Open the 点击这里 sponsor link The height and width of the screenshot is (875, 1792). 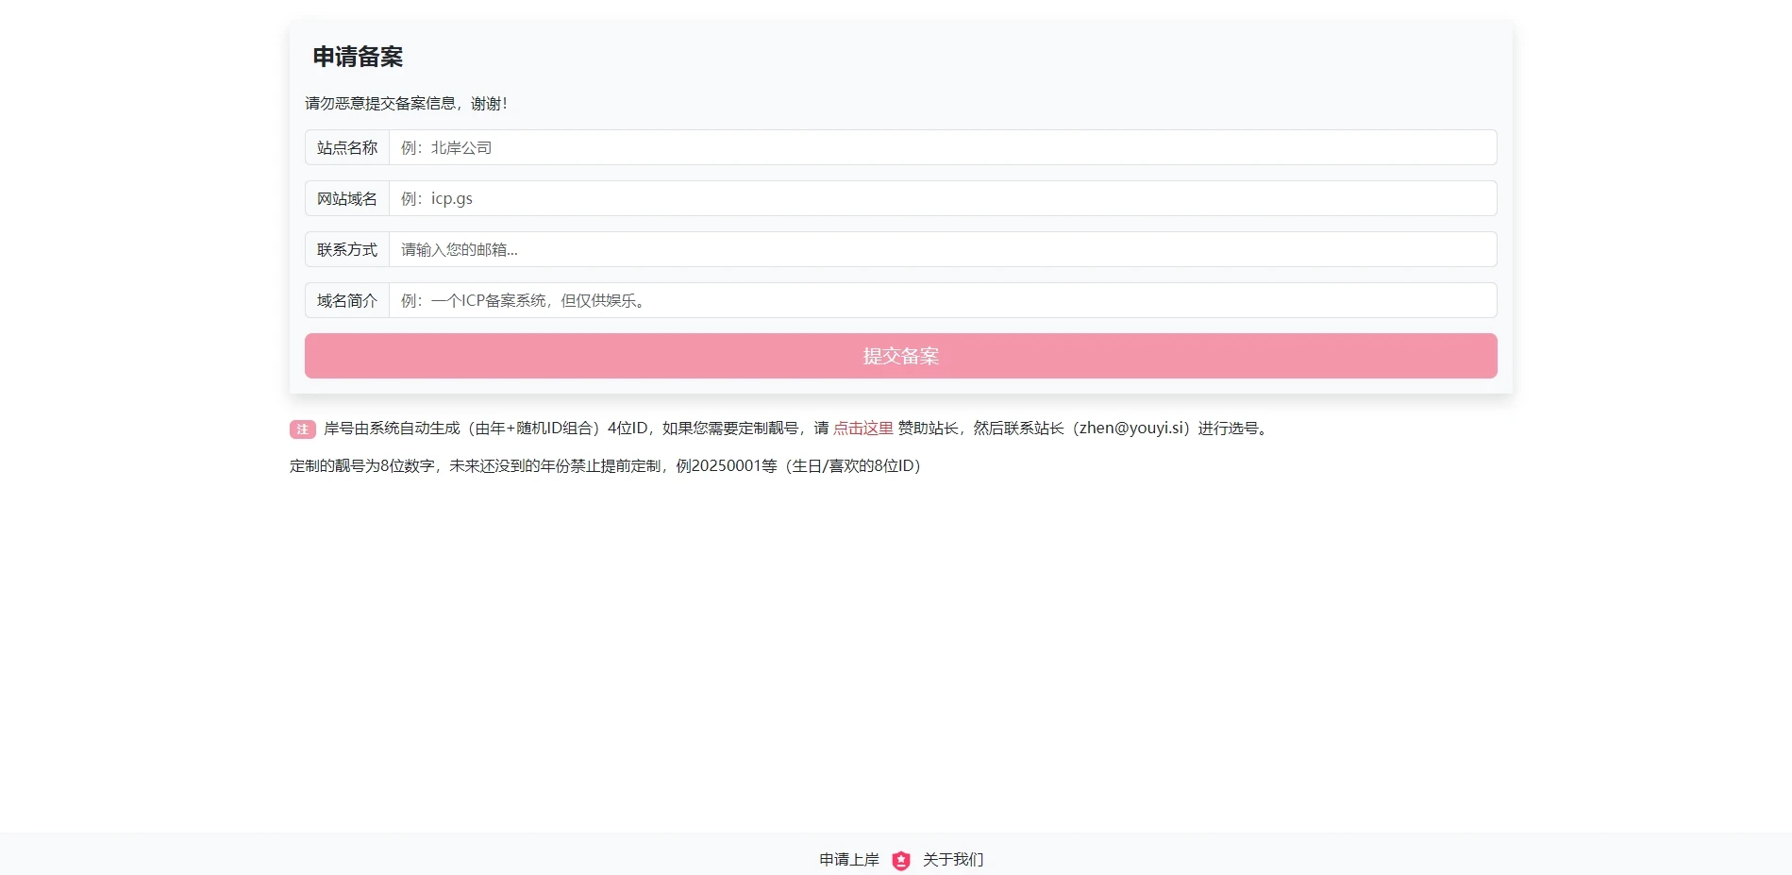click(x=863, y=429)
